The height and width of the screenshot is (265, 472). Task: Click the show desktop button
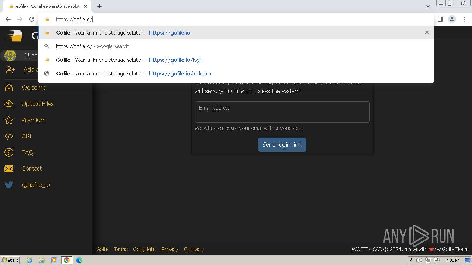pos(468,260)
